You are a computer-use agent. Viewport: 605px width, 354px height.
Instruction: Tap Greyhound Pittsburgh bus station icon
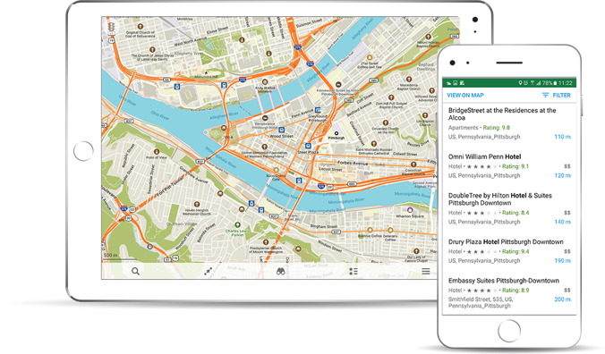coord(318,111)
